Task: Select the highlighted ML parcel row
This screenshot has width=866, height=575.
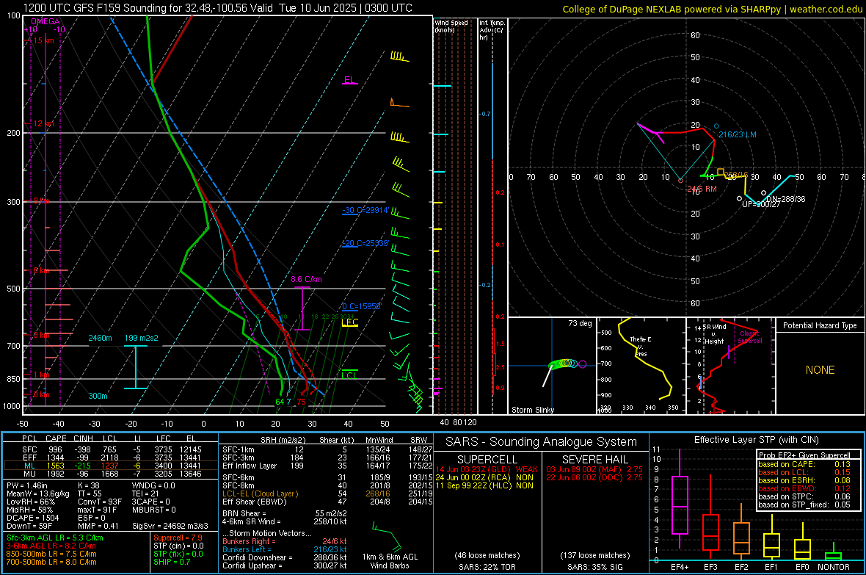Action: (x=111, y=466)
